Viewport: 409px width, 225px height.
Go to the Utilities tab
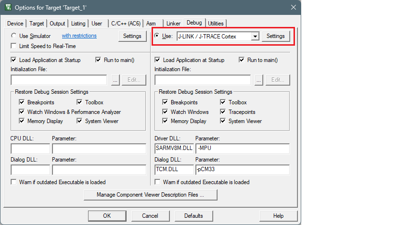pos(216,24)
